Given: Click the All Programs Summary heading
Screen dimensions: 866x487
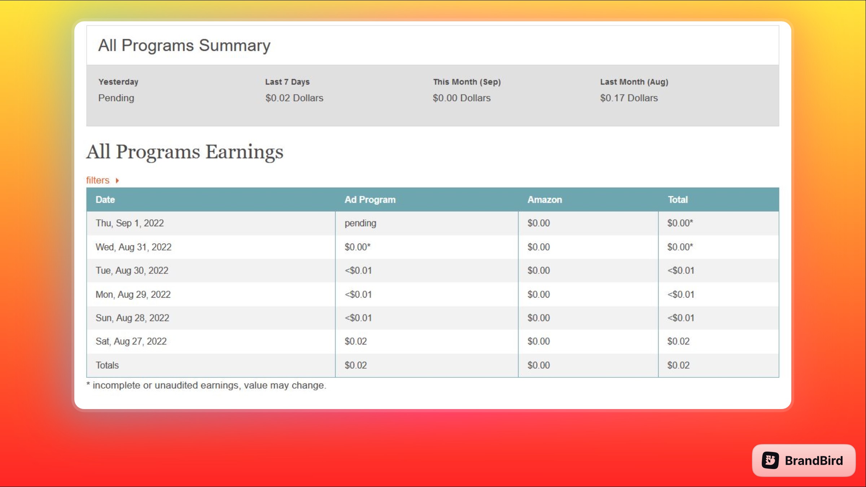Looking at the screenshot, I should click(184, 46).
